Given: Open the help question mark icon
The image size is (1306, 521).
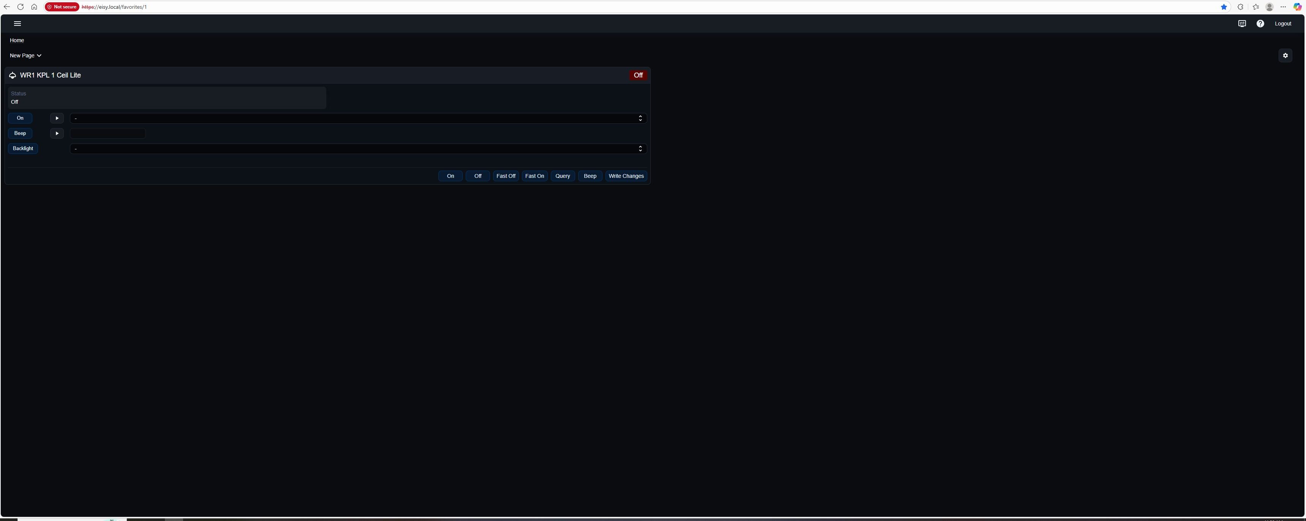Looking at the screenshot, I should click(x=1260, y=24).
